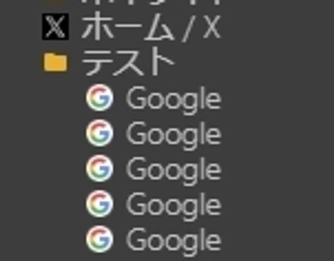Image resolution: width=334 pixels, height=261 pixels.
Task: Select the empty row space beside テスト
Action: (254, 62)
